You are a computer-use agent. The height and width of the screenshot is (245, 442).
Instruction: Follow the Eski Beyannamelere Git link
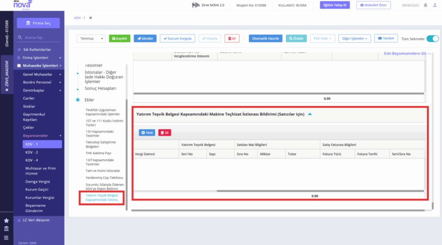point(407,53)
